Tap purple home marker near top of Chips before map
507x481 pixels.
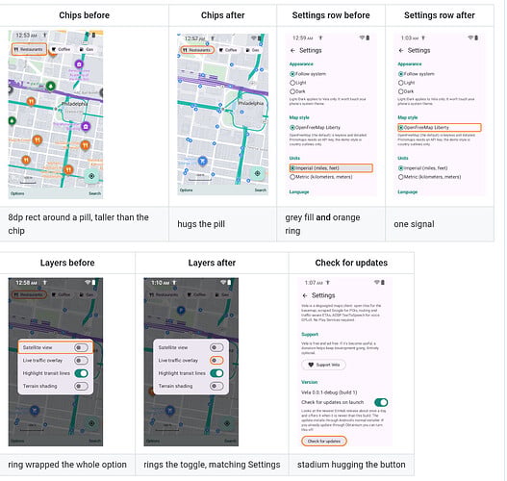coord(79,64)
